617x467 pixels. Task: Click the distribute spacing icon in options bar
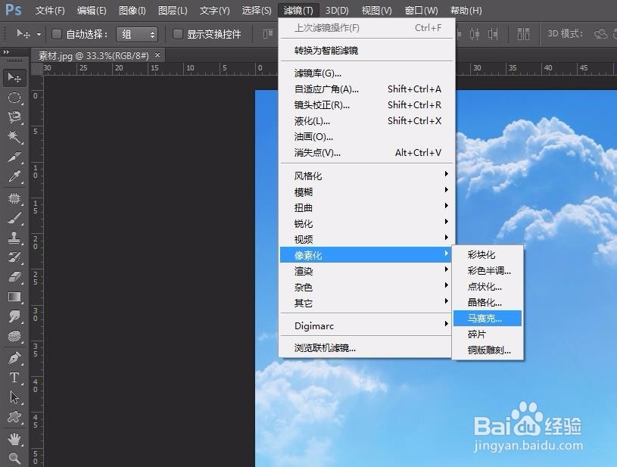point(523,34)
